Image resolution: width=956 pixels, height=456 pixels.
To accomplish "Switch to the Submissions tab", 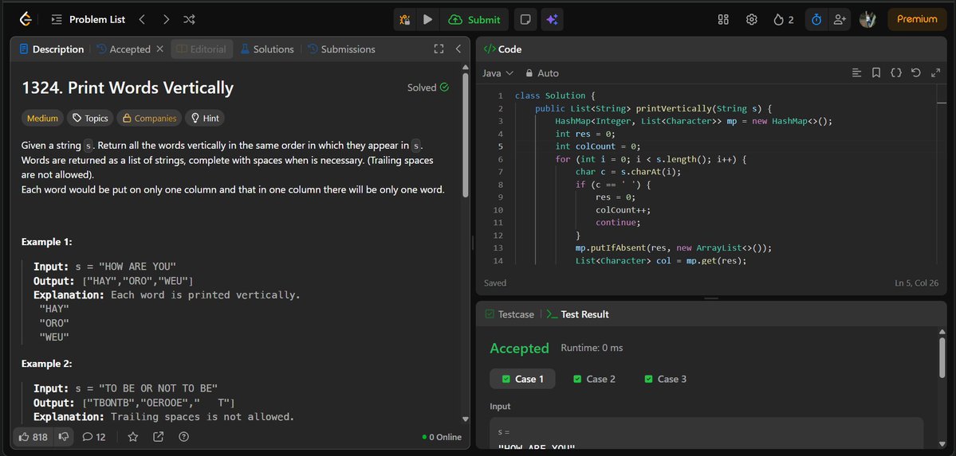I will click(340, 49).
